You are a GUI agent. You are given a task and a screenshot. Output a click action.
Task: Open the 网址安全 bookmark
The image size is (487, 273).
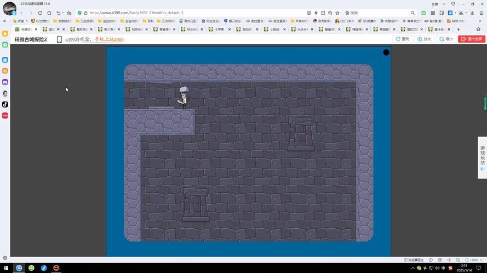coord(211,21)
